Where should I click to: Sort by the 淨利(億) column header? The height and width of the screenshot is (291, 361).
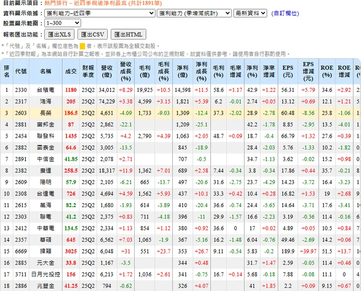182,71
